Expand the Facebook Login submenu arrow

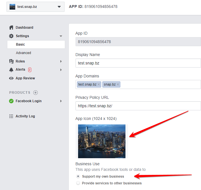pyautogui.click(x=61, y=101)
